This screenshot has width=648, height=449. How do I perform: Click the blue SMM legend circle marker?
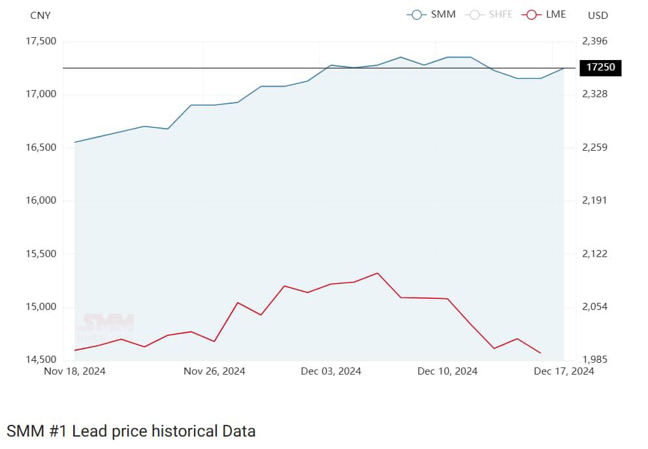417,14
